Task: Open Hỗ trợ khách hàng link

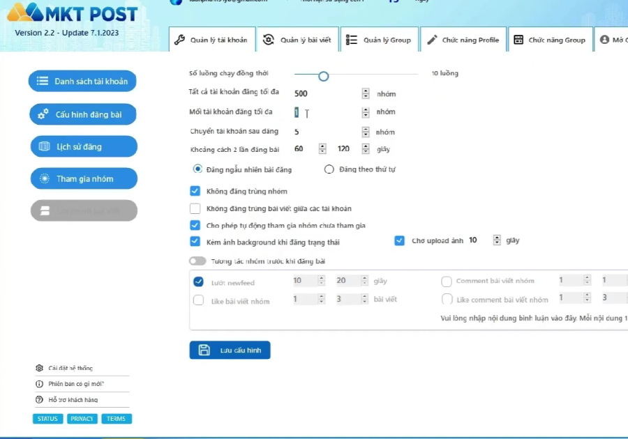Action: [x=73, y=399]
